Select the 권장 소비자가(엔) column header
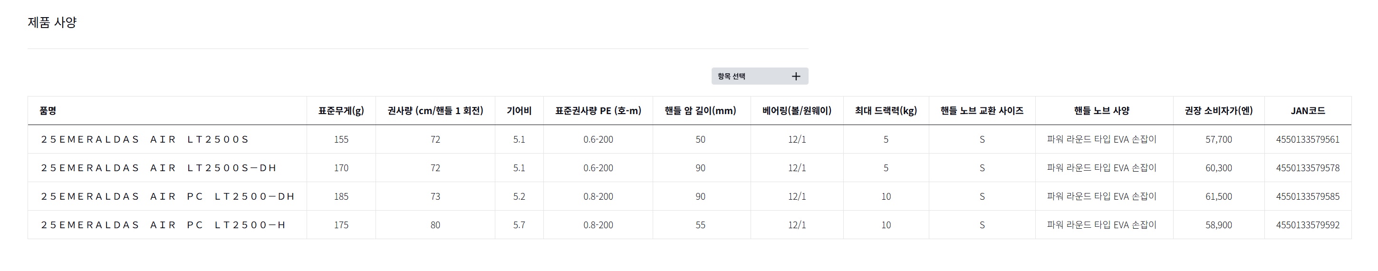The height and width of the screenshot is (271, 1378). coord(1219,111)
